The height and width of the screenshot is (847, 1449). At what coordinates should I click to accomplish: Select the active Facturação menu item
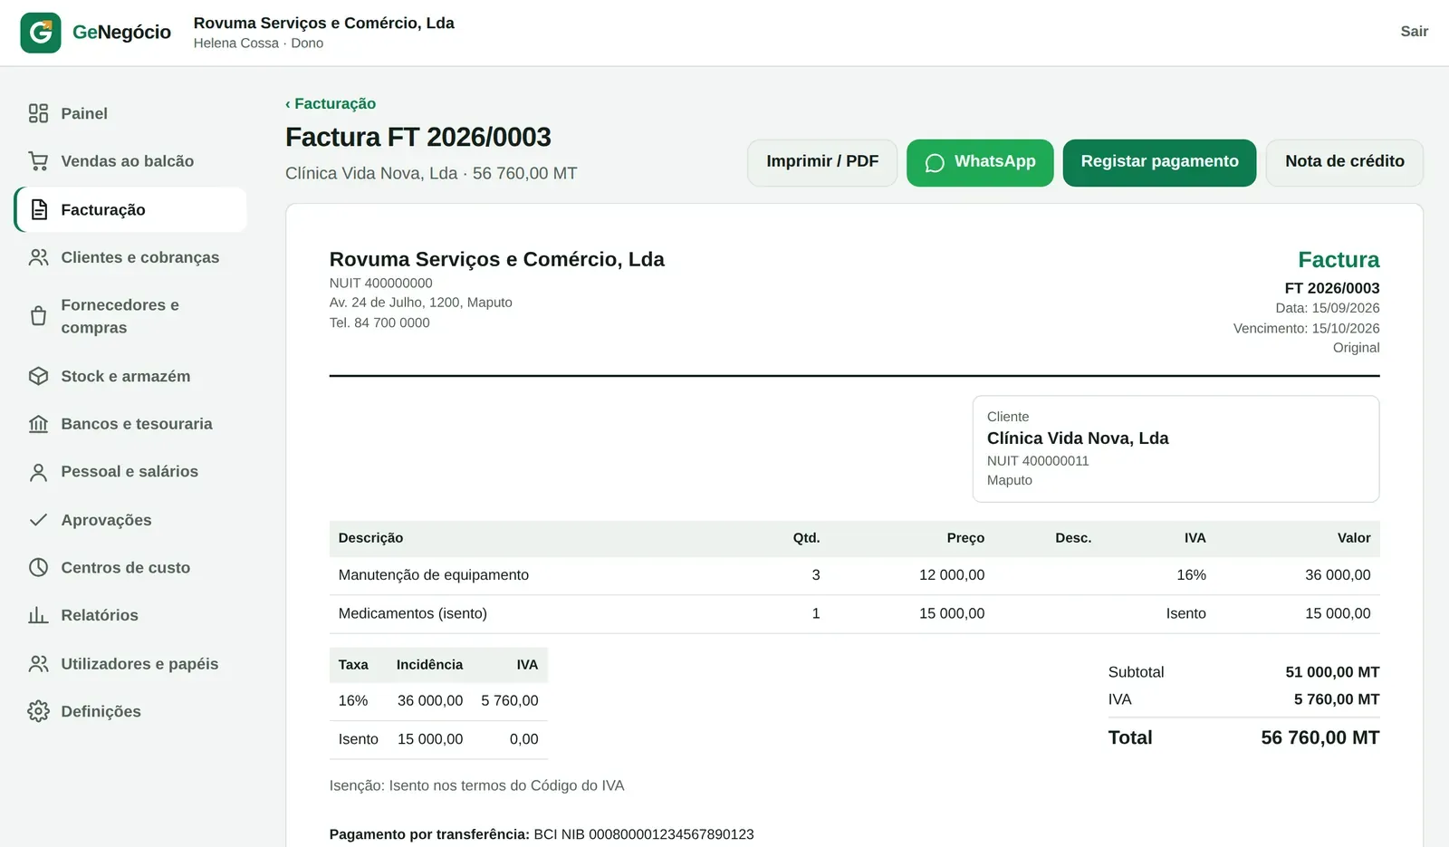point(131,209)
